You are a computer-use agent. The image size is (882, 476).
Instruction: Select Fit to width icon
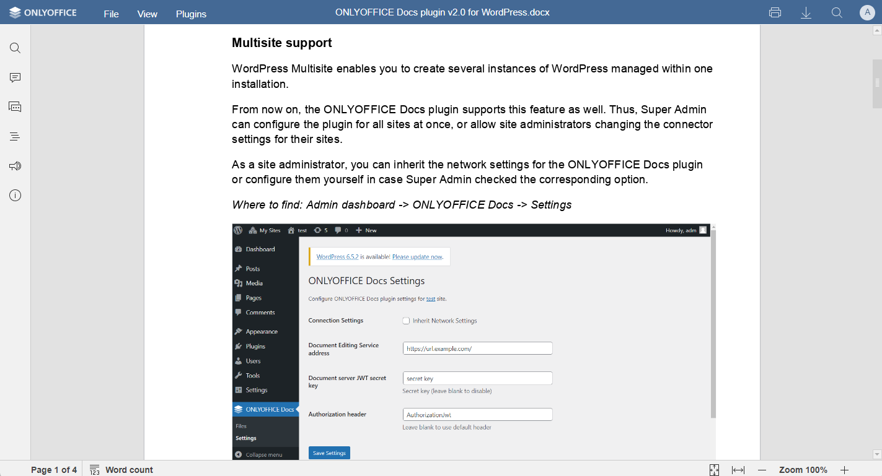pyautogui.click(x=738, y=470)
